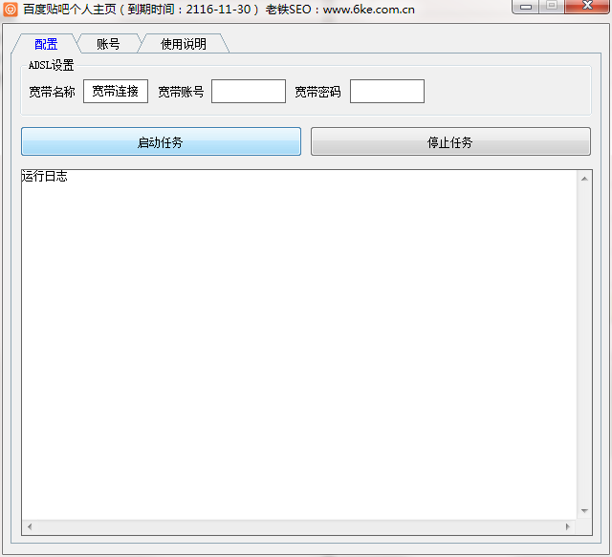
Task: Click the 停止任务 button
Action: point(450,141)
